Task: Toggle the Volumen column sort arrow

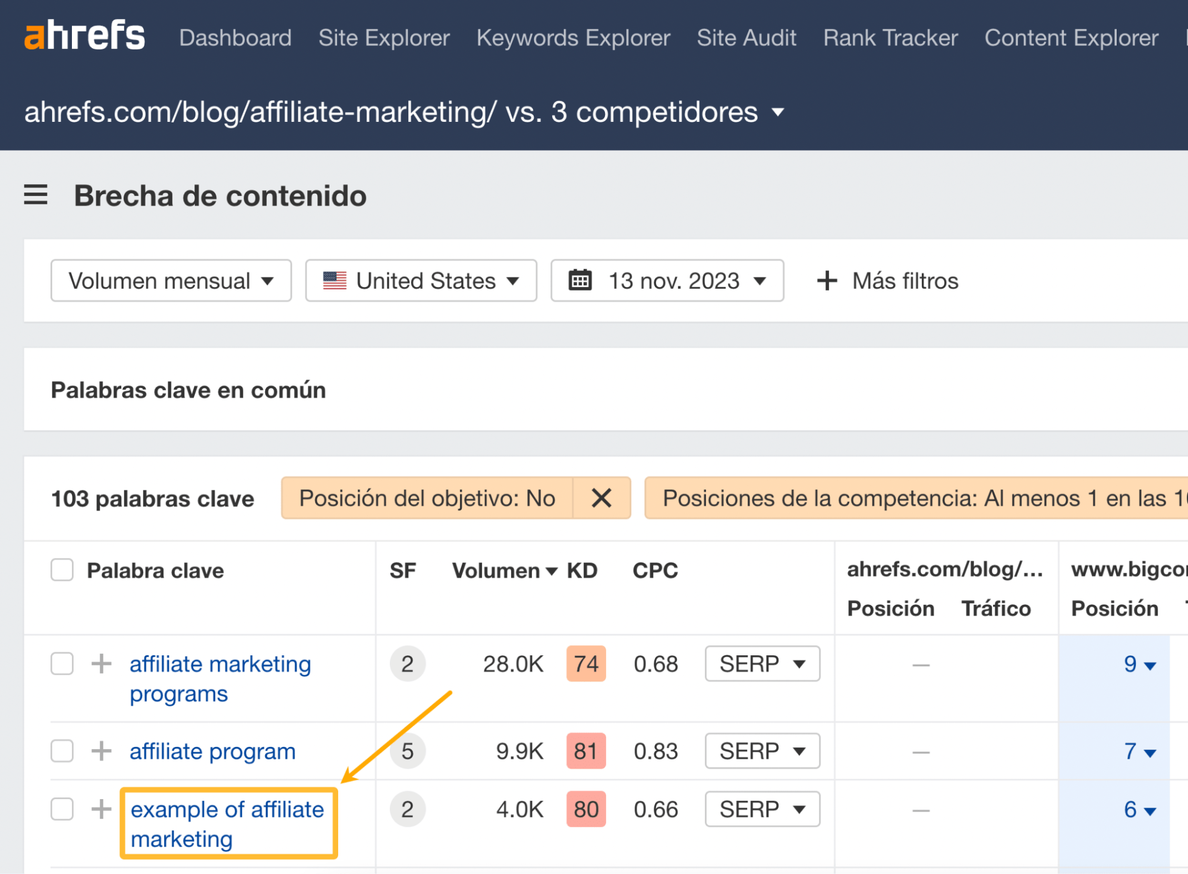Action: pyautogui.click(x=552, y=570)
